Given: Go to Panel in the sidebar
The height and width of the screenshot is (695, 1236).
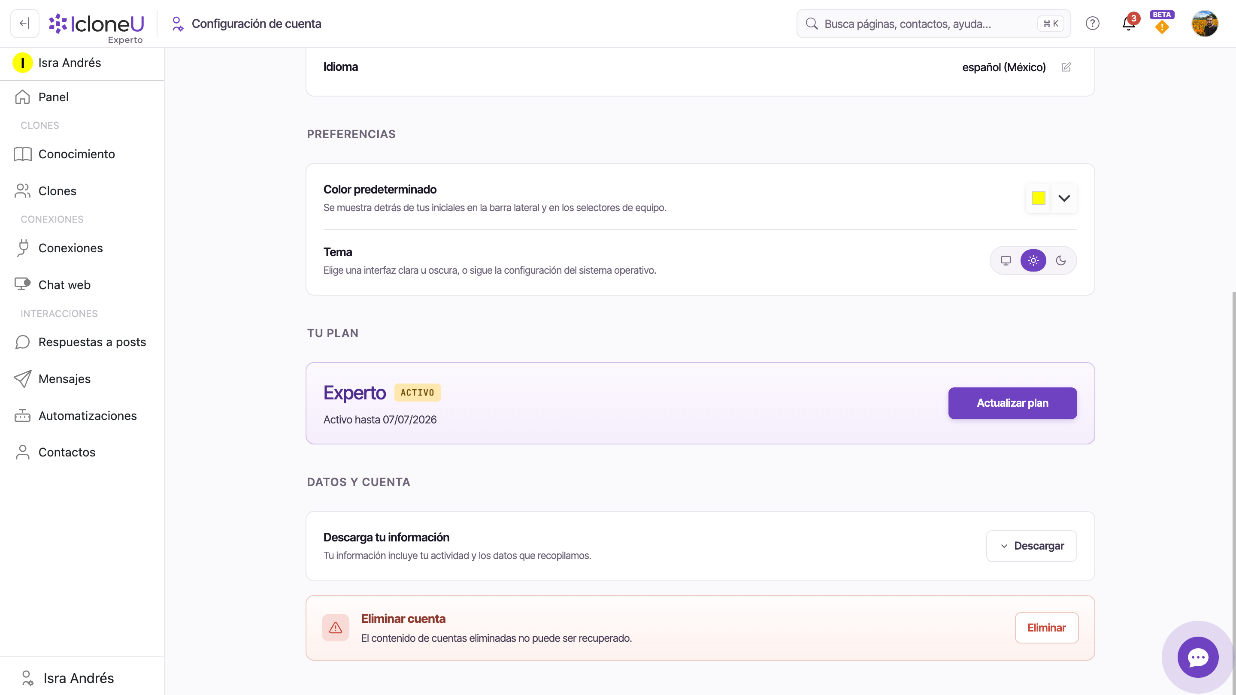Looking at the screenshot, I should (82, 97).
